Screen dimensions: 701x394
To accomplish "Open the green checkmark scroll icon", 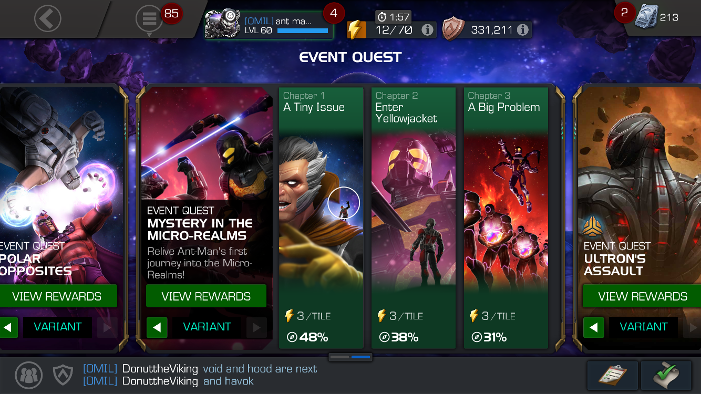I will [666, 375].
